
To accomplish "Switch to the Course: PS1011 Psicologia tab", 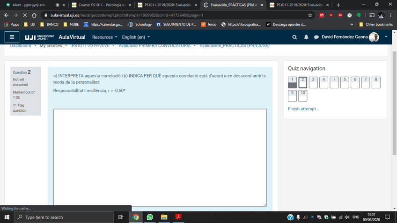I will 102,5.
